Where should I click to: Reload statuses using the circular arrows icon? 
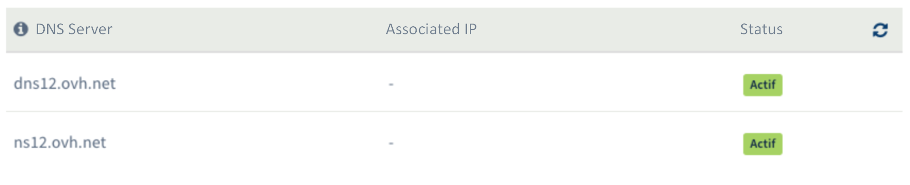pyautogui.click(x=880, y=30)
